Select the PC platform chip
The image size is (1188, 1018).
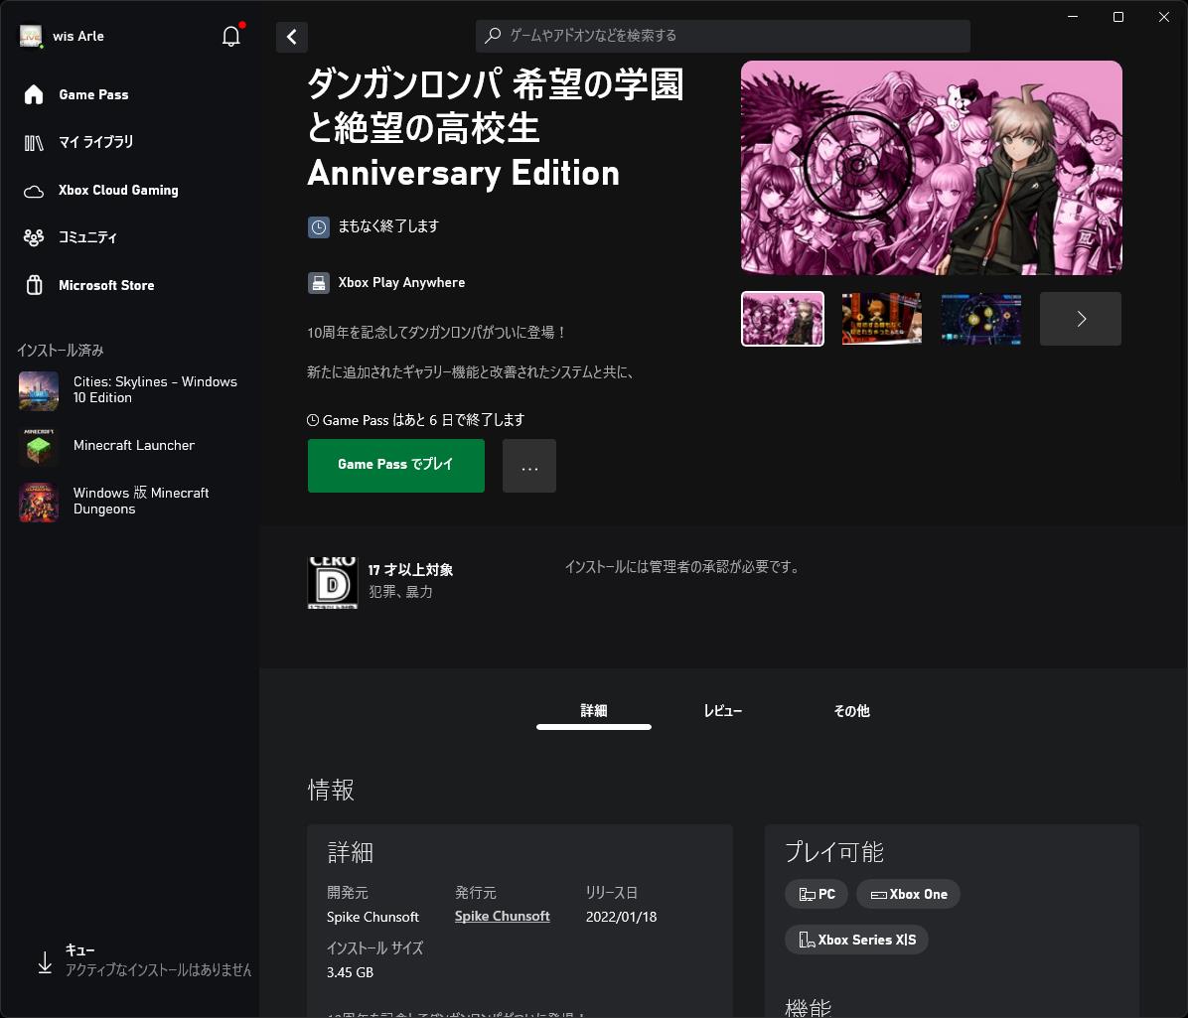tap(816, 893)
